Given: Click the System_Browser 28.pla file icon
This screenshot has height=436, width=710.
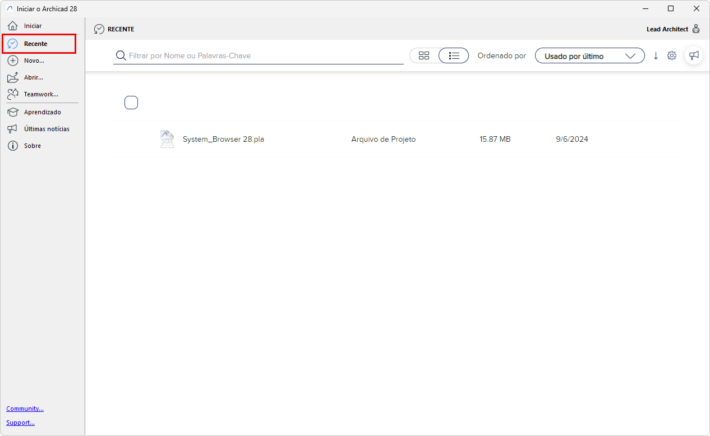Looking at the screenshot, I should (167, 139).
